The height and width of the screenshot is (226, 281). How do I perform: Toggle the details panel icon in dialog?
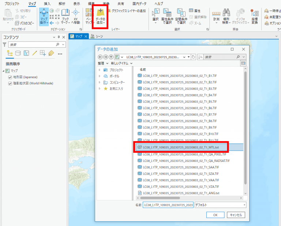[243, 63]
